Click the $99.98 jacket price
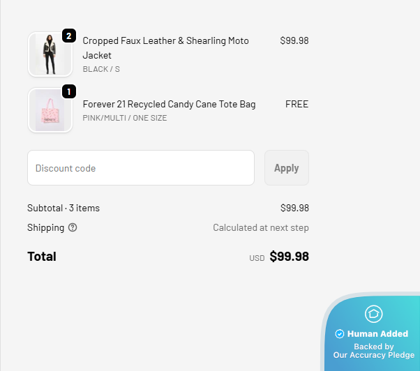 294,41
